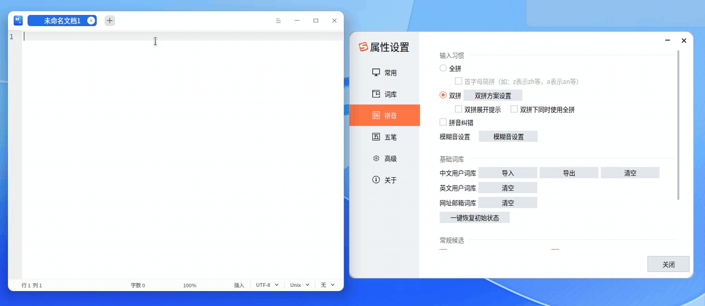Click 导出 for 中文用户词库
The height and width of the screenshot is (306, 705).
569,173
